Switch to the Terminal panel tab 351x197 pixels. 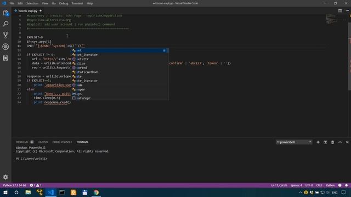click(x=82, y=142)
